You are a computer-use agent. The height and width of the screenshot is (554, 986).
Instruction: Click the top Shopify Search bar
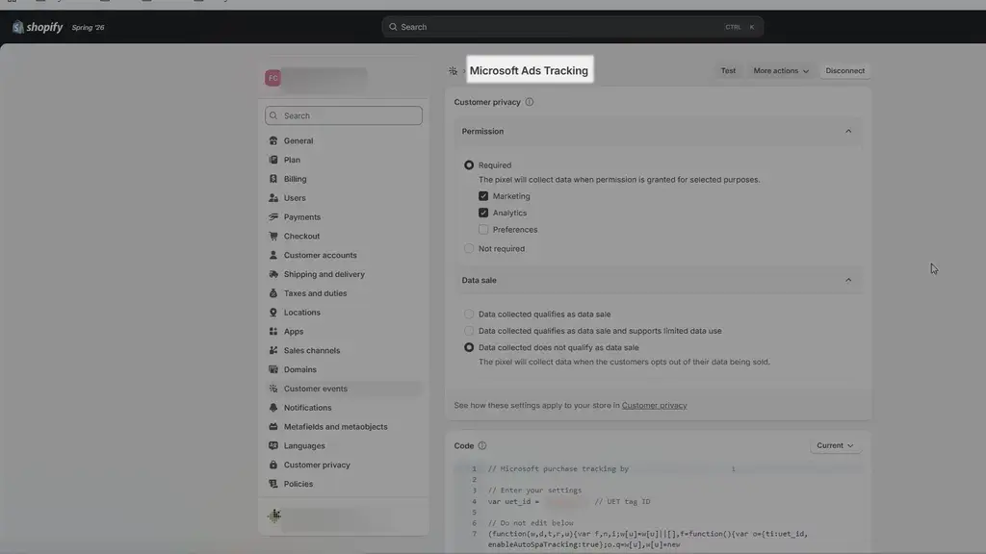point(572,27)
